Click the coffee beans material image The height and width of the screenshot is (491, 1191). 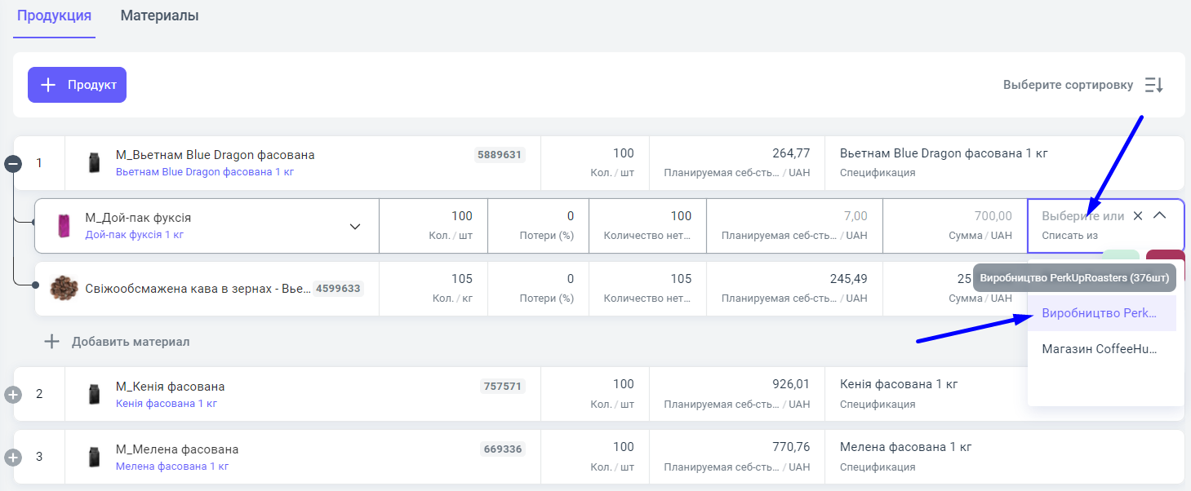click(x=63, y=289)
